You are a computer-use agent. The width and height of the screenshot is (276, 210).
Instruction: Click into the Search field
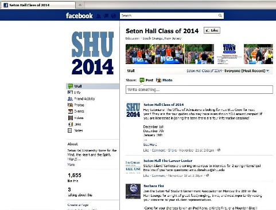click(172, 15)
